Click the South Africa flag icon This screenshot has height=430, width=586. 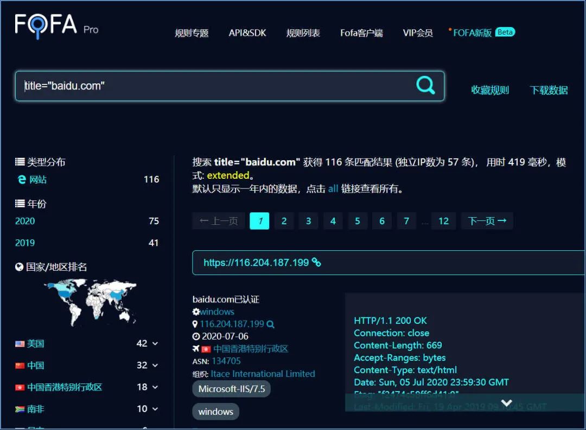[x=20, y=409]
